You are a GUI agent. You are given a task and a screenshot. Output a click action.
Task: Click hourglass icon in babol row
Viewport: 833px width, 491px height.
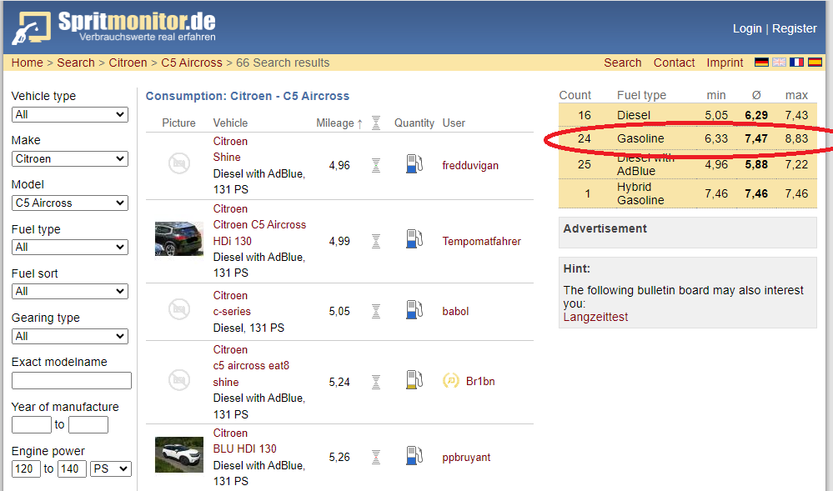coord(375,311)
